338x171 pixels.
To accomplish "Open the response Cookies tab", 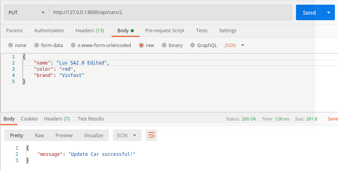I will pyautogui.click(x=29, y=119).
